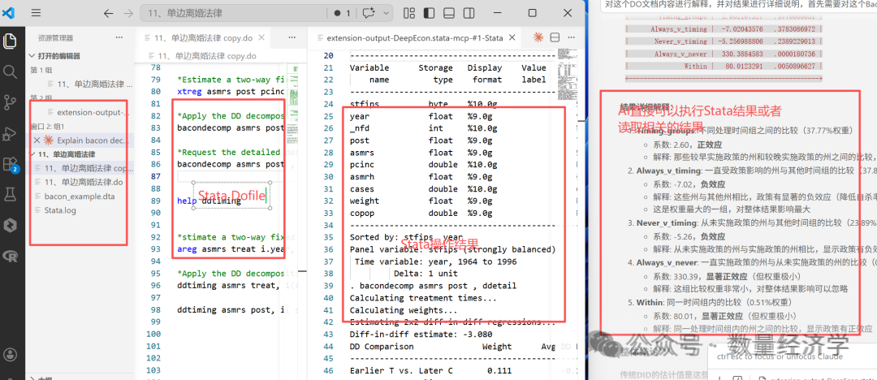Click the command center search box
The image size is (877, 380).
233,13
